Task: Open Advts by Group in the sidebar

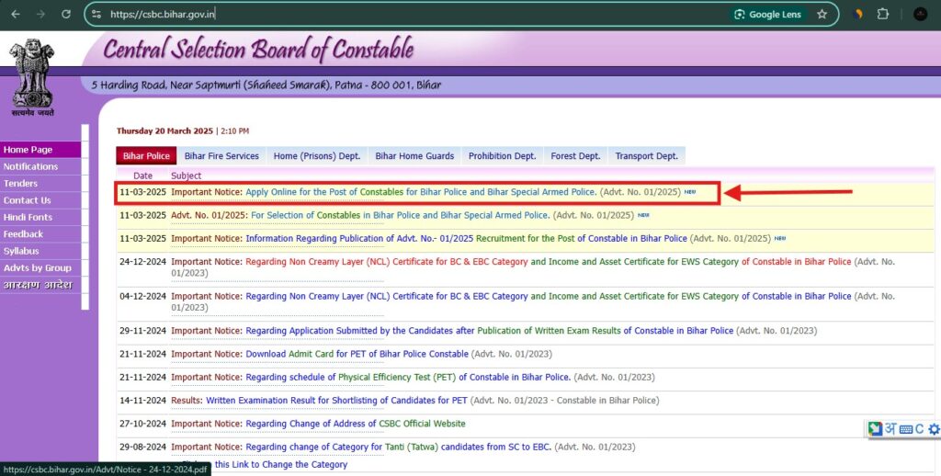Action: [x=40, y=267]
